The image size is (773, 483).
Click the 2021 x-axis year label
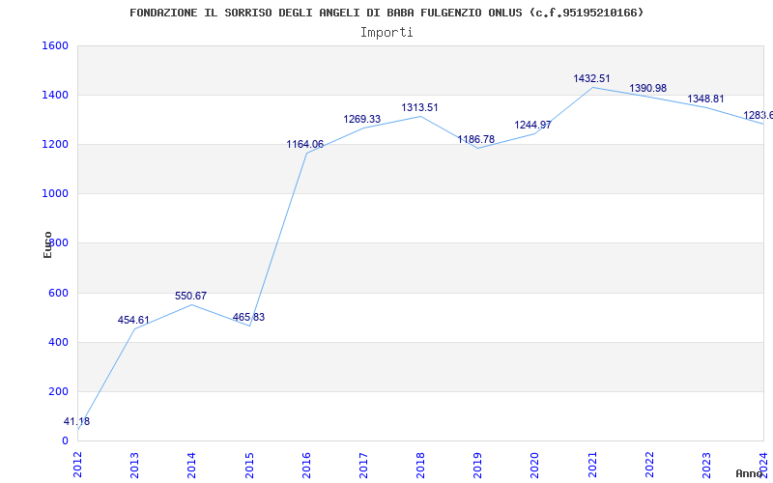[592, 466]
